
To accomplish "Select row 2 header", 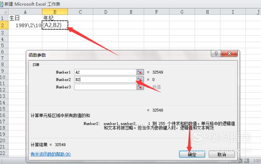I will [4, 25].
